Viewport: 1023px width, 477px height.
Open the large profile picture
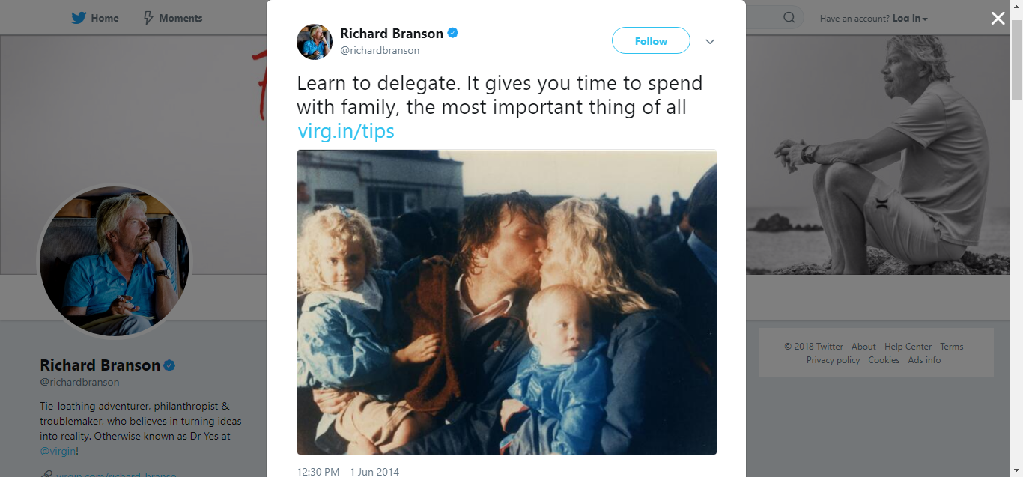tap(115, 262)
